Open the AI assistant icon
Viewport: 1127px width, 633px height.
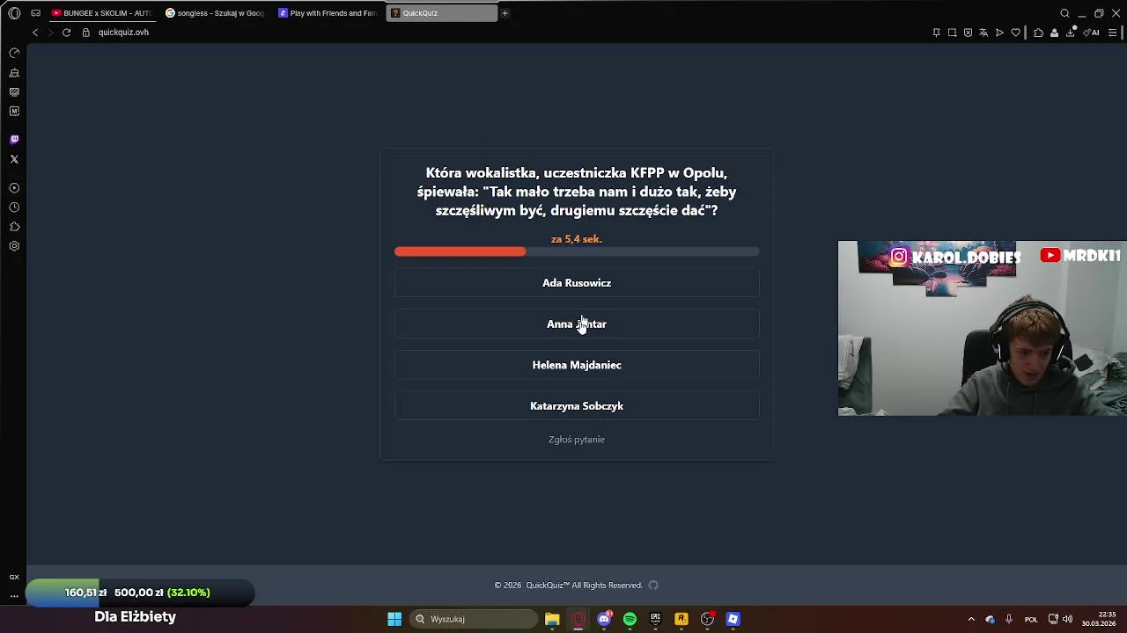(1092, 33)
